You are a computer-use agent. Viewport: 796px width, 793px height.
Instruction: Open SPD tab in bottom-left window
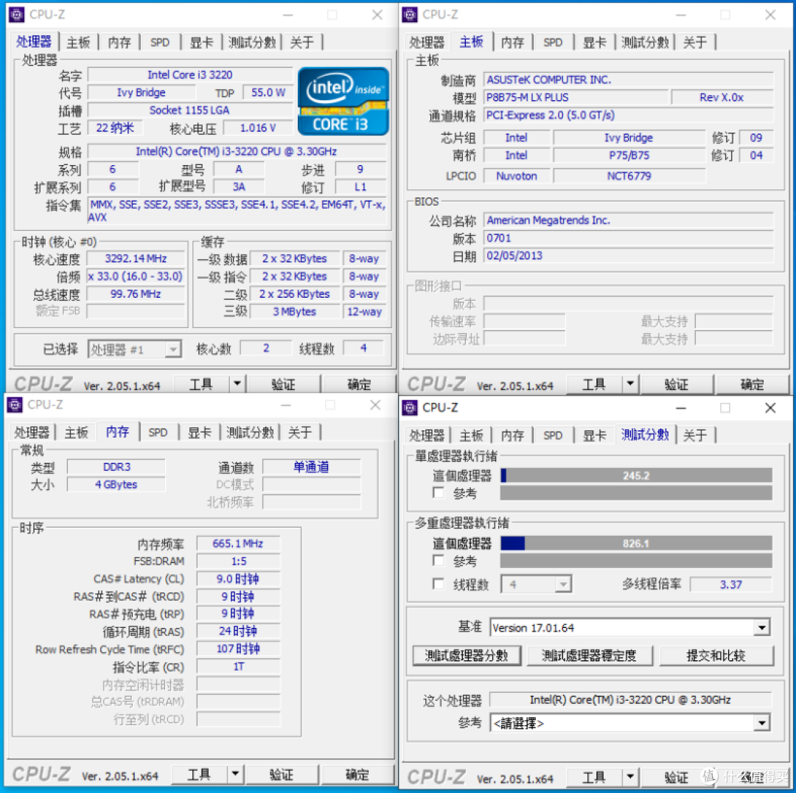(x=158, y=433)
